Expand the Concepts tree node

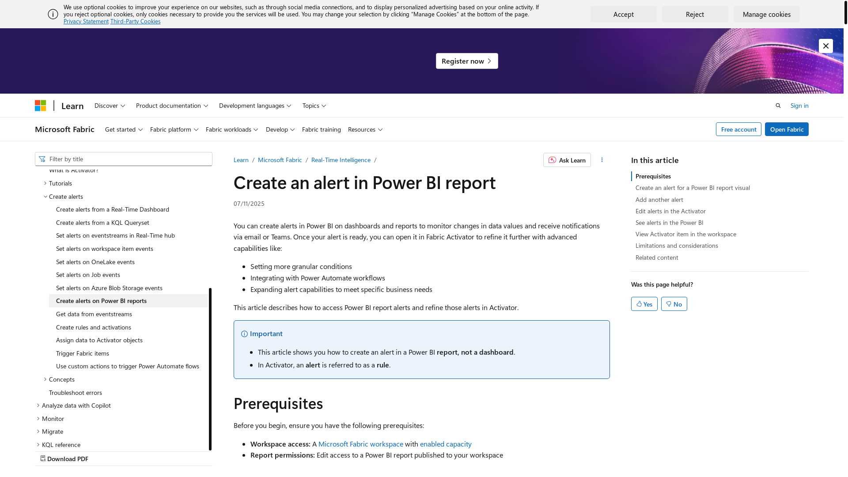[45, 379]
